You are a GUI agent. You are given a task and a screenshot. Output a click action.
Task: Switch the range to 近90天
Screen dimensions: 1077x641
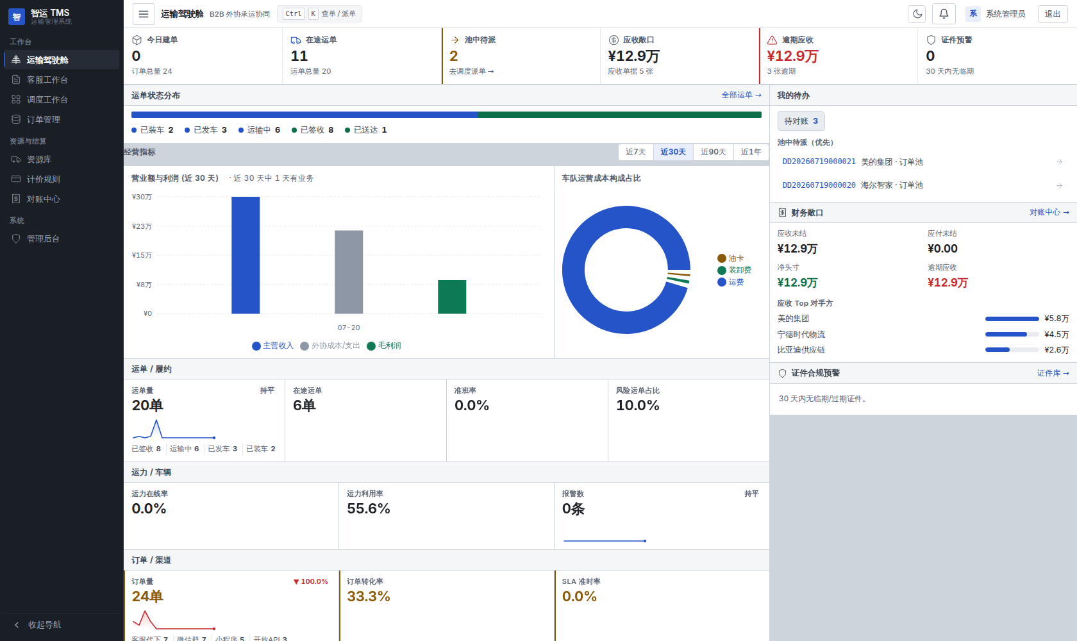(714, 152)
